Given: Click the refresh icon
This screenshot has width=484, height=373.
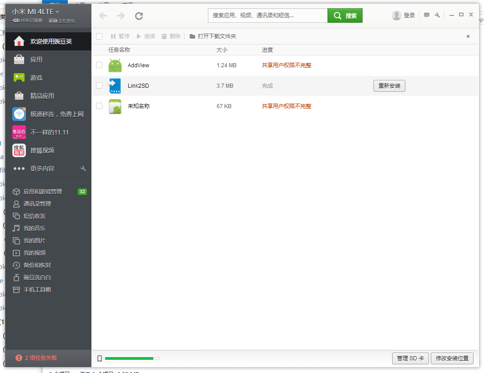Looking at the screenshot, I should [x=139, y=16].
